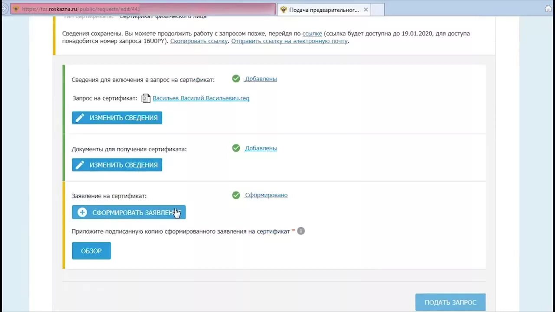Open the 'Сформировано' status link
The image size is (555, 312).
(266, 195)
